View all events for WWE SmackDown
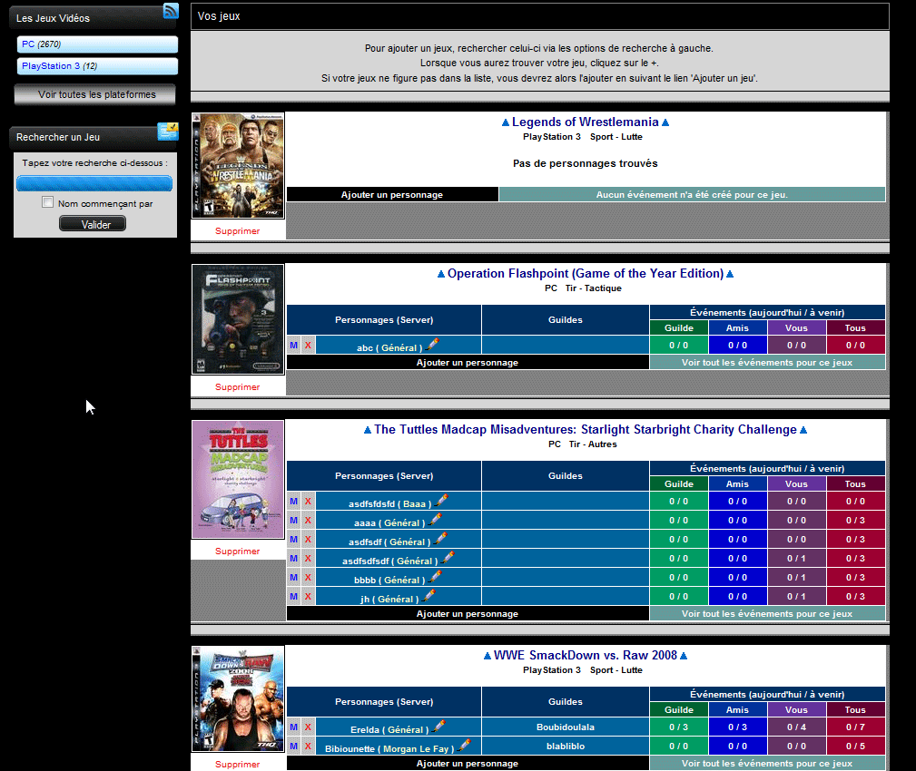The height and width of the screenshot is (771, 916). tap(767, 764)
